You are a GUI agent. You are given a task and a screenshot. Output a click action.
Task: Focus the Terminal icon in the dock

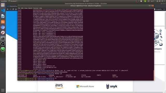3,38
